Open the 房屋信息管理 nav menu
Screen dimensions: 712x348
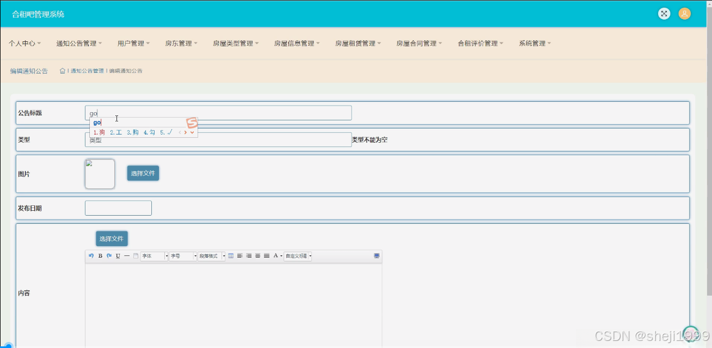pos(297,44)
